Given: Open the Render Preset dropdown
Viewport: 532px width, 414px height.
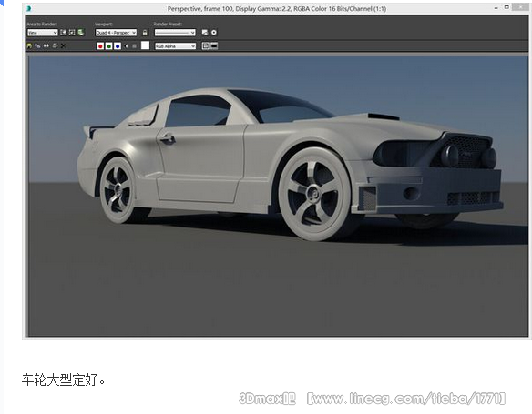Looking at the screenshot, I should coord(175,33).
